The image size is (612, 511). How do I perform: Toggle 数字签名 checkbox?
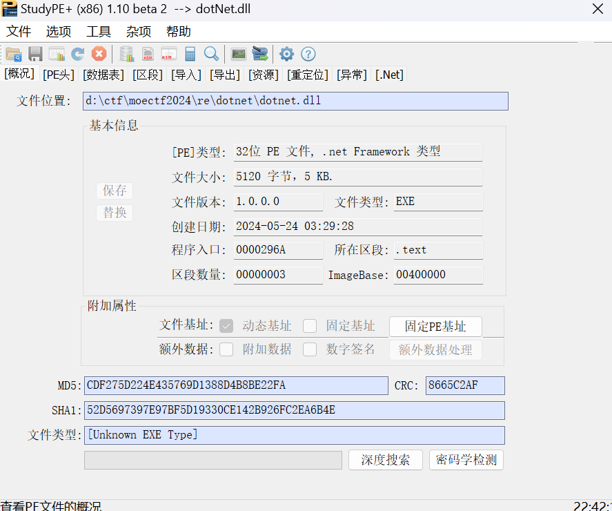click(x=310, y=349)
